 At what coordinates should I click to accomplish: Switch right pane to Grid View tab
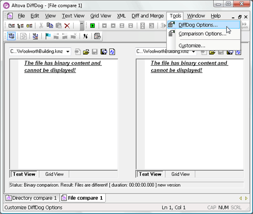point(180,174)
